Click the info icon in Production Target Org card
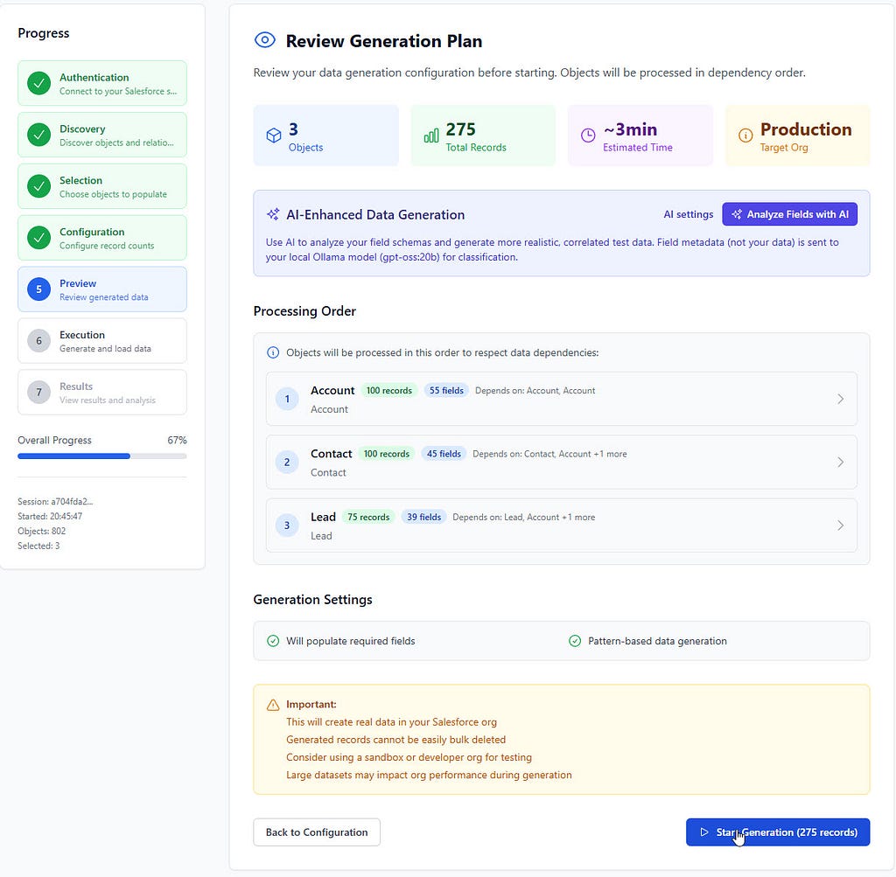This screenshot has width=896, height=877. (x=745, y=136)
